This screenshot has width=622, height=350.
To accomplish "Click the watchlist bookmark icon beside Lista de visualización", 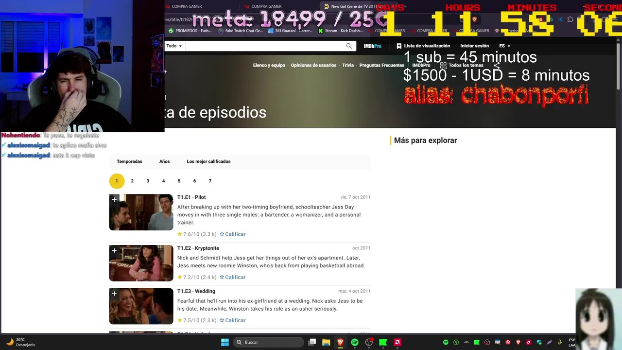I will pyautogui.click(x=399, y=46).
